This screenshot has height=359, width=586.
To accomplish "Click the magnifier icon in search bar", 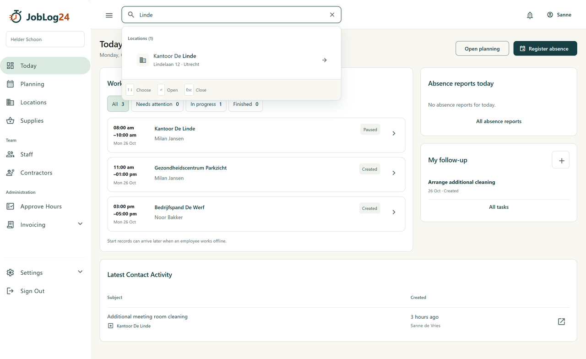I will click(131, 15).
